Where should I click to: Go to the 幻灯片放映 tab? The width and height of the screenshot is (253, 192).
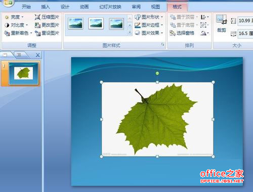(110, 7)
